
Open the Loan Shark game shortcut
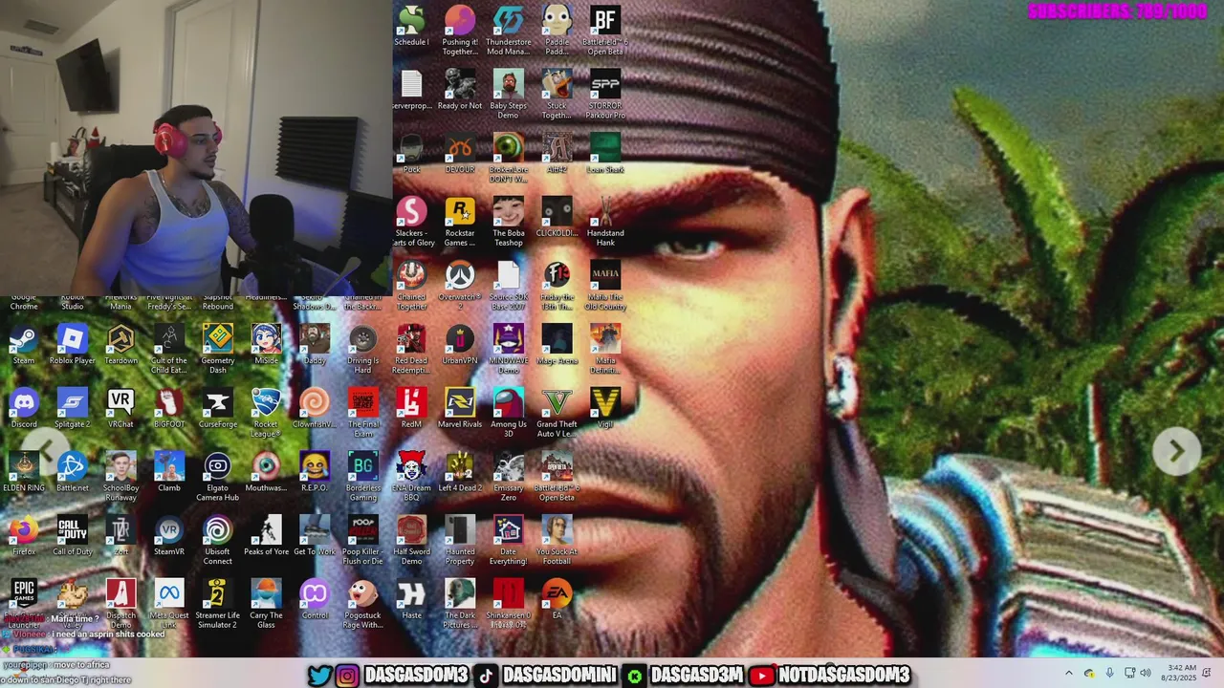pyautogui.click(x=605, y=154)
